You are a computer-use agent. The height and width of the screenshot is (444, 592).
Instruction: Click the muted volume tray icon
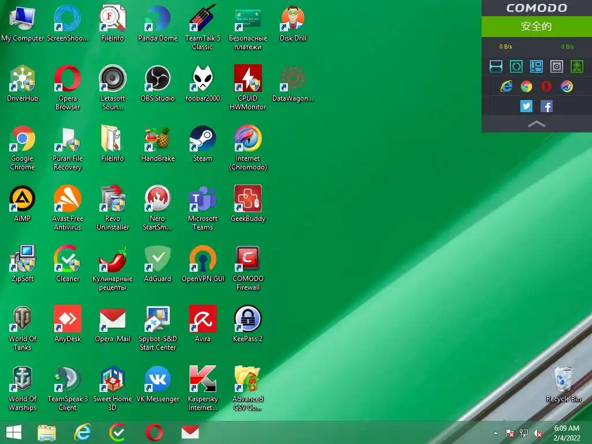point(538,433)
